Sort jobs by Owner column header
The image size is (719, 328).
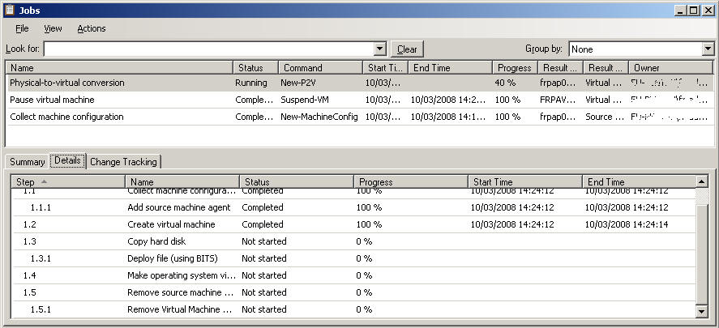pos(671,68)
